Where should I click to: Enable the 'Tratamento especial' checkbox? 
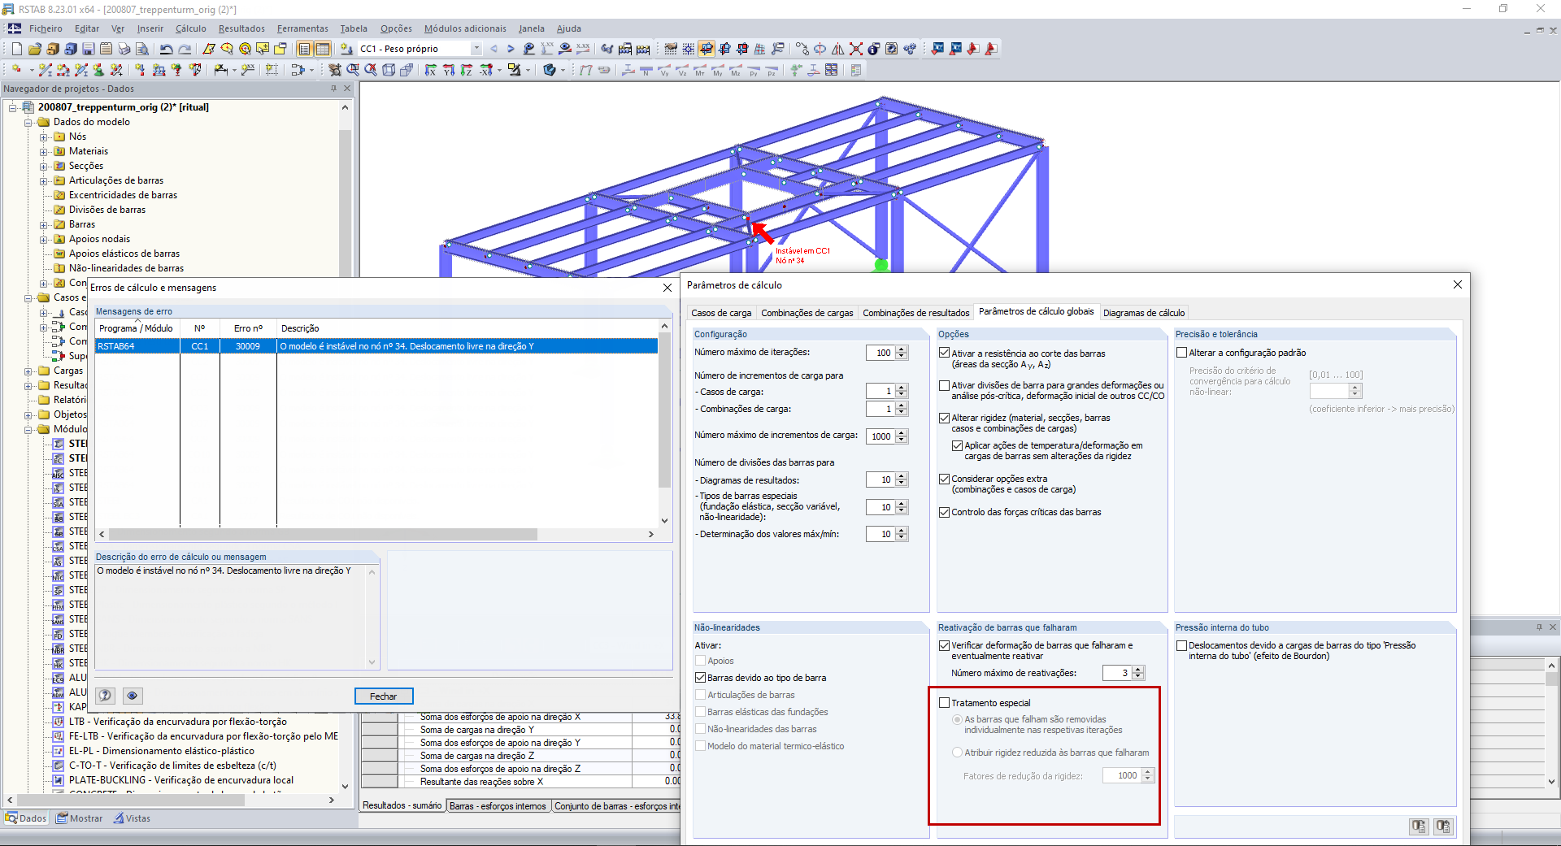pos(944,703)
